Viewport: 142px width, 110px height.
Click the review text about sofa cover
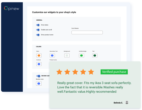tap(94, 87)
